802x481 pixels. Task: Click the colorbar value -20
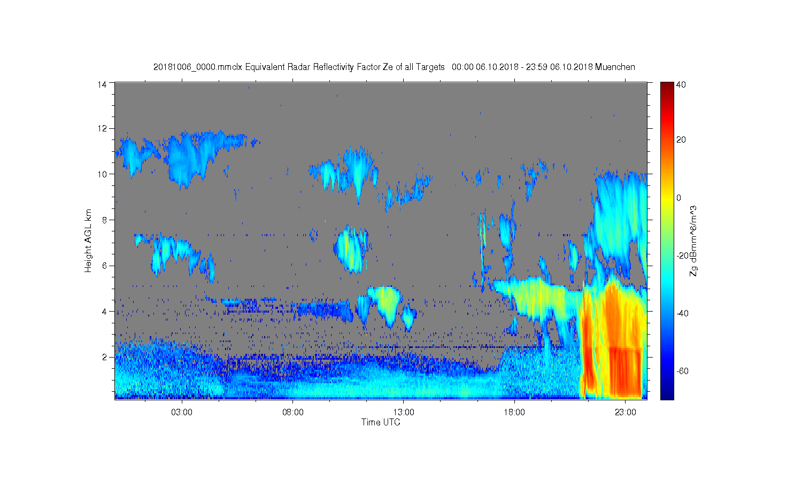tap(683, 255)
